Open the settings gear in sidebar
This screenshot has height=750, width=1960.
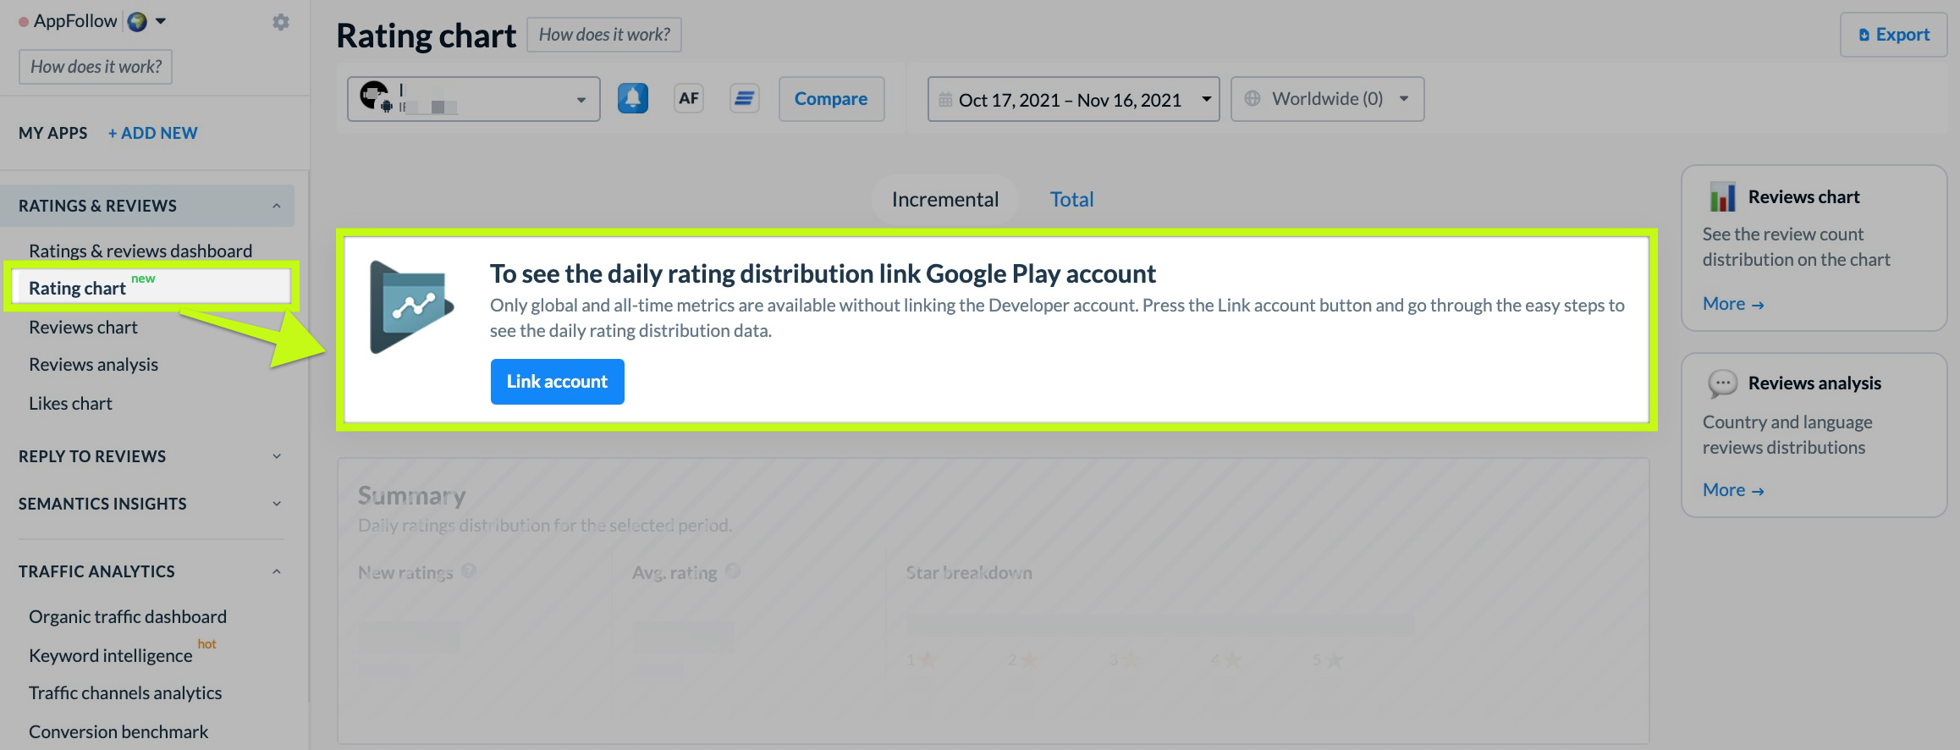(281, 22)
